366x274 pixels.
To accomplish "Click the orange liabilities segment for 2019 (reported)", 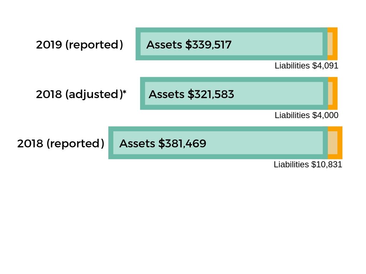I will [332, 44].
